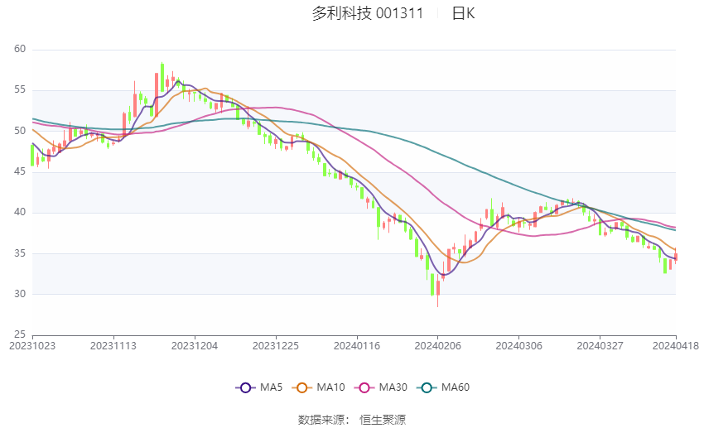Select the 20231113 date axis label
This screenshot has width=704, height=428.
pos(113,346)
